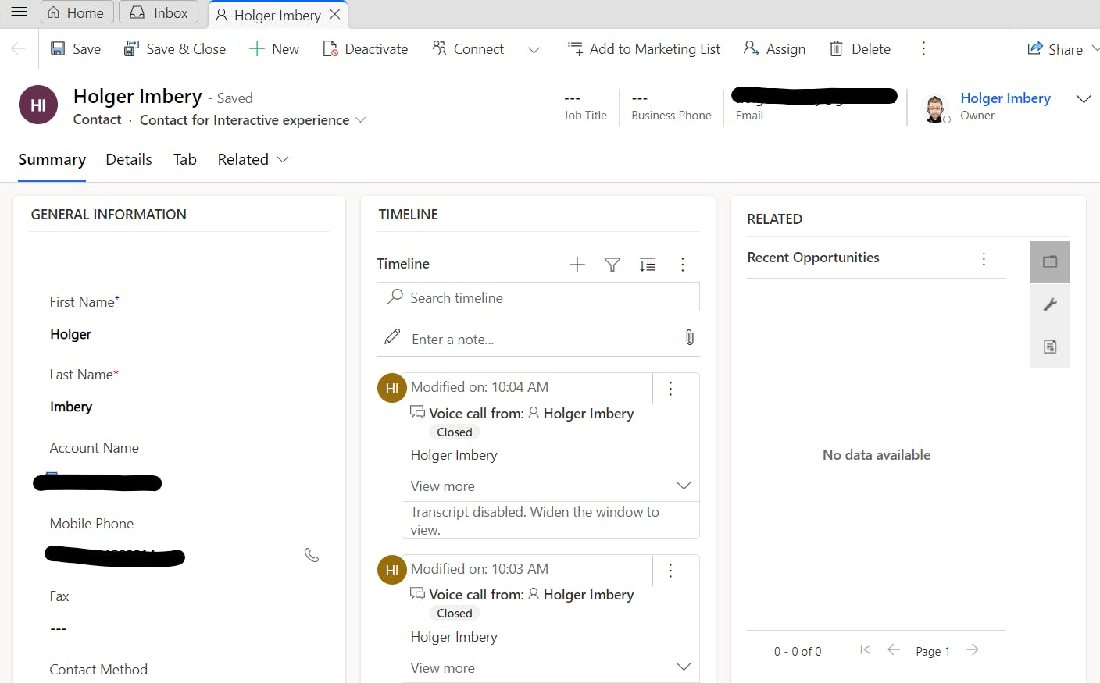Switch to the Inbox tab
Viewport: 1100px width, 683px height.
[159, 12]
